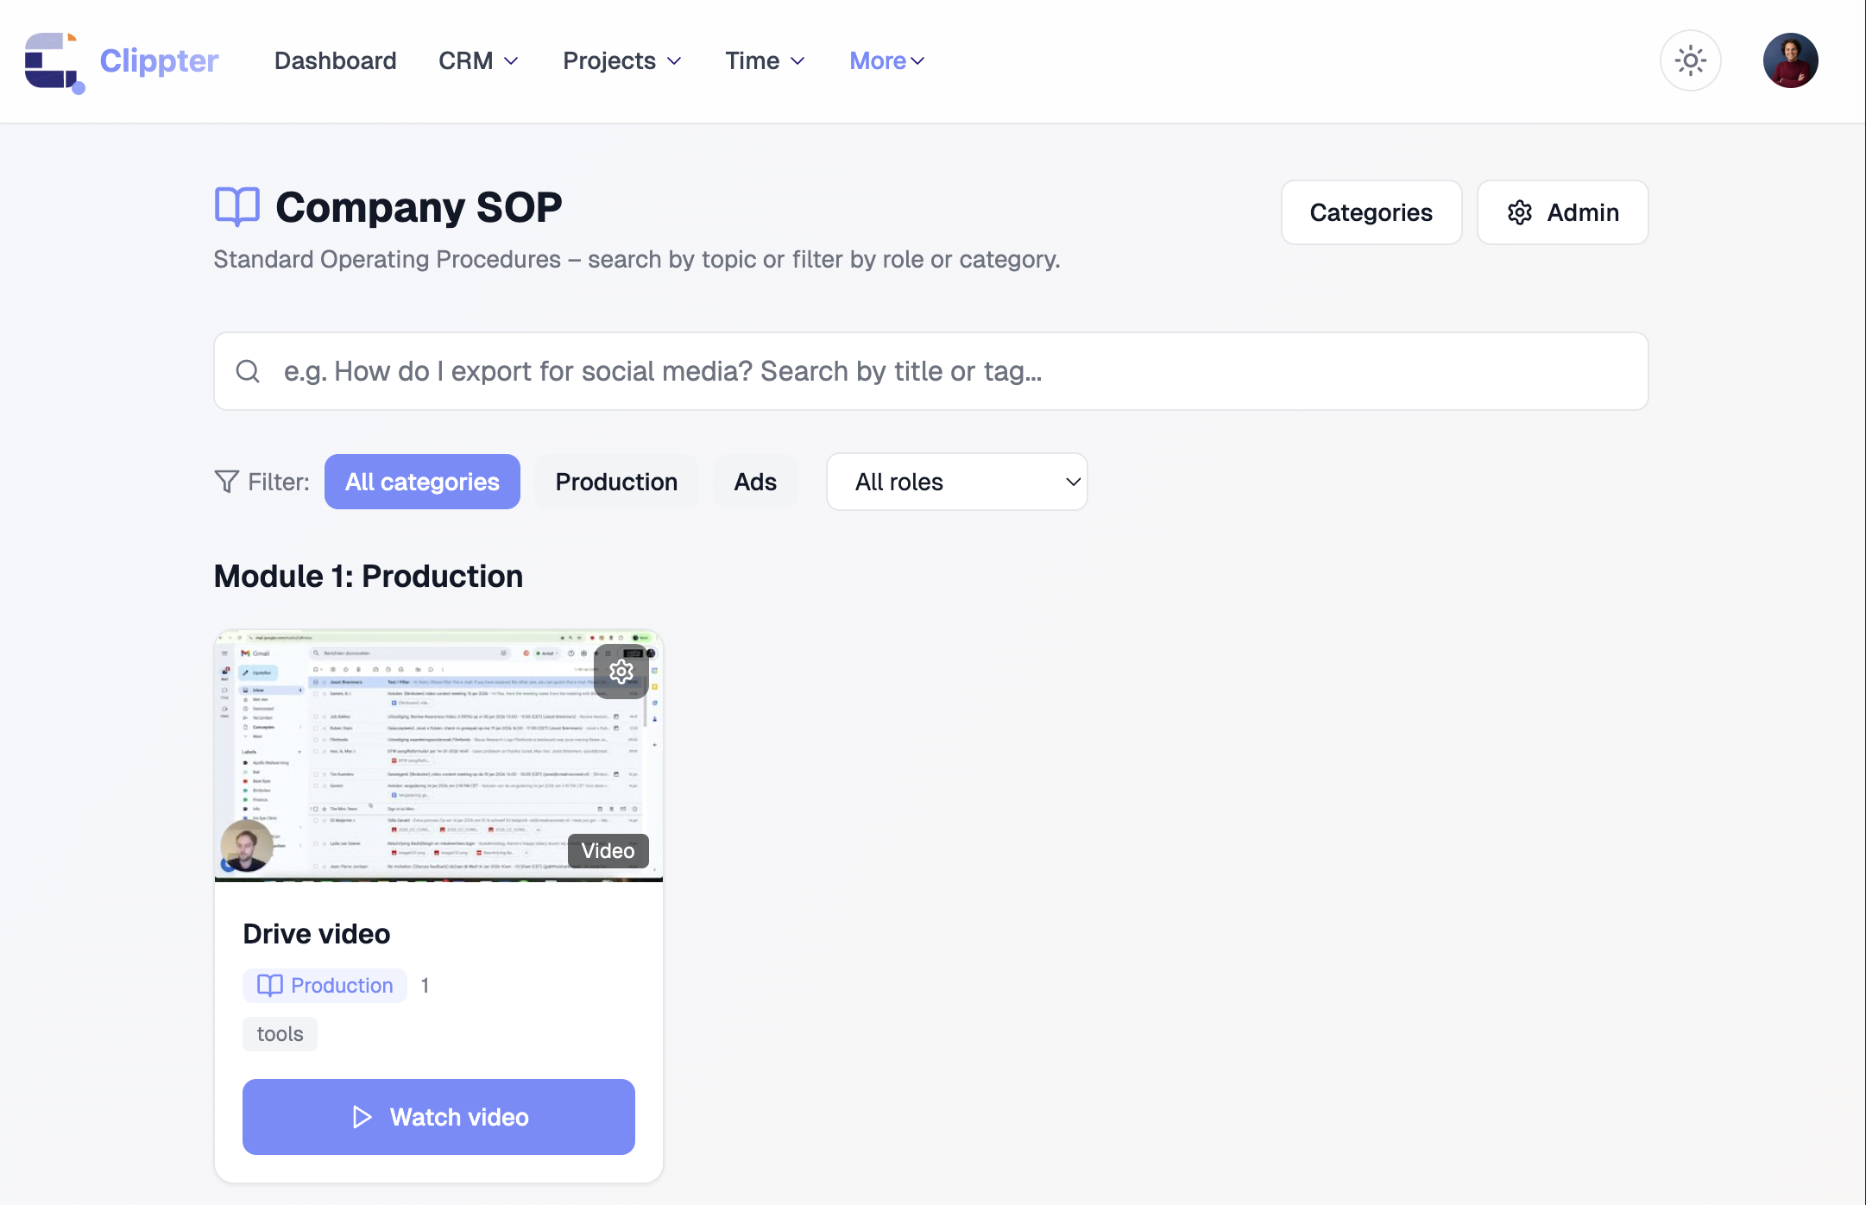Click the search magnifier icon
Screen dimensions: 1866x1205
tap(248, 371)
